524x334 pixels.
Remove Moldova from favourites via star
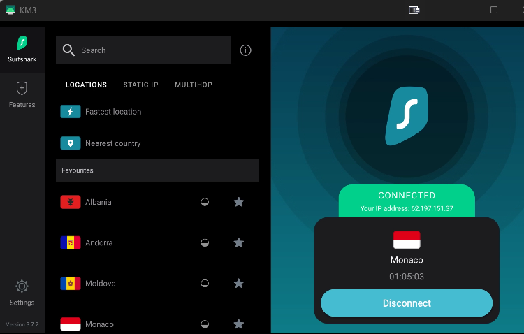click(239, 284)
